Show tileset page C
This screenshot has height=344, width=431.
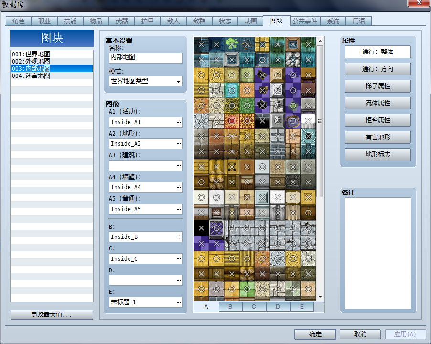click(254, 307)
